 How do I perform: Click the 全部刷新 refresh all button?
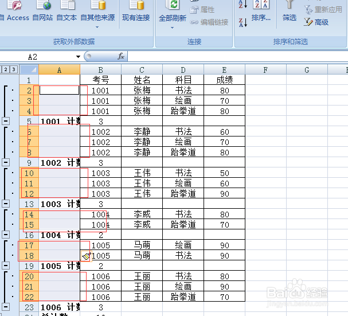tap(173, 11)
